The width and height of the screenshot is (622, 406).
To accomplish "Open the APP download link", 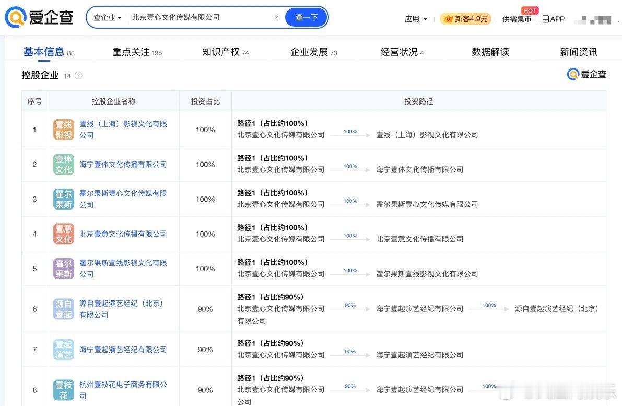I will [554, 19].
